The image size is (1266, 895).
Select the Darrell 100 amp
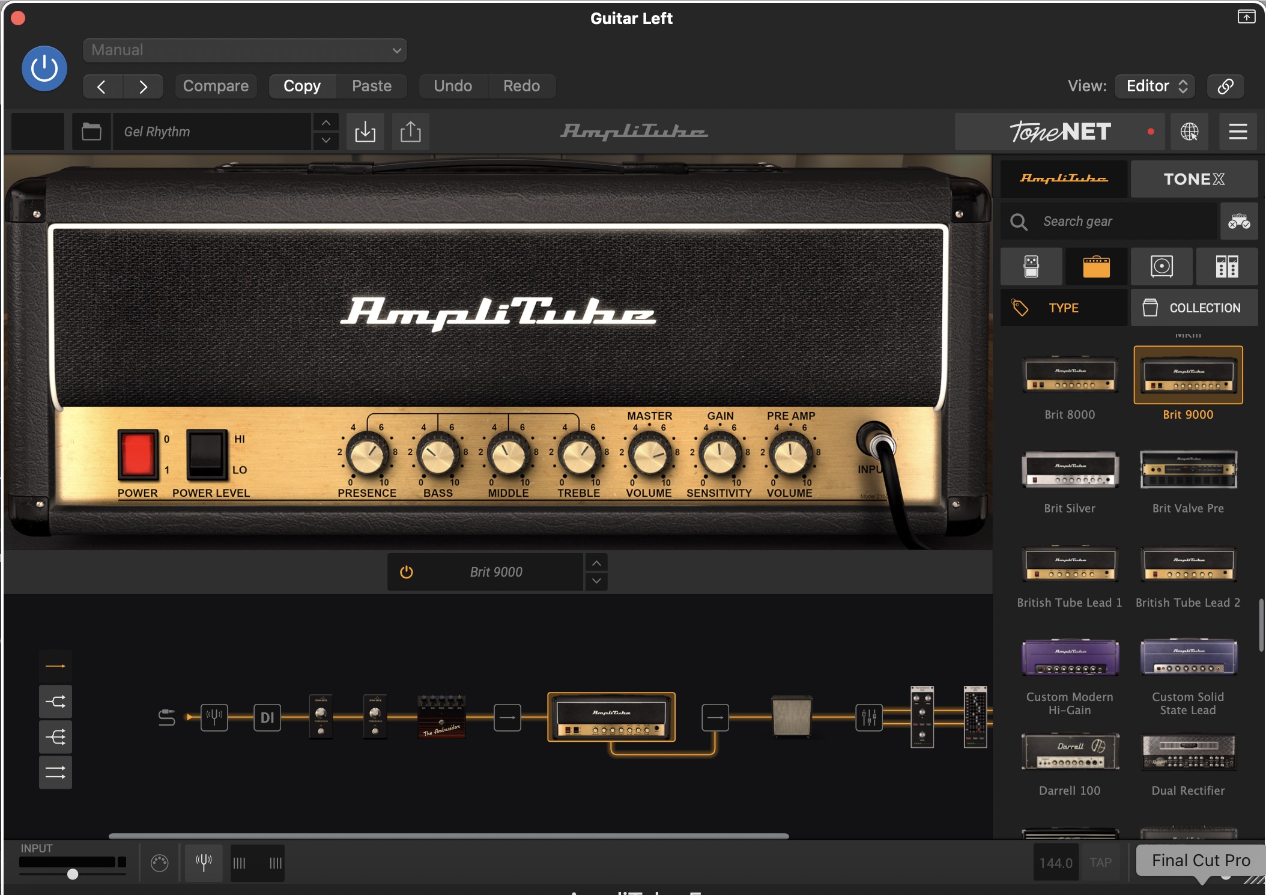tap(1070, 751)
